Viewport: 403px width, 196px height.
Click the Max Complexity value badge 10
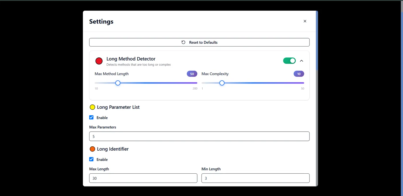[x=299, y=74]
